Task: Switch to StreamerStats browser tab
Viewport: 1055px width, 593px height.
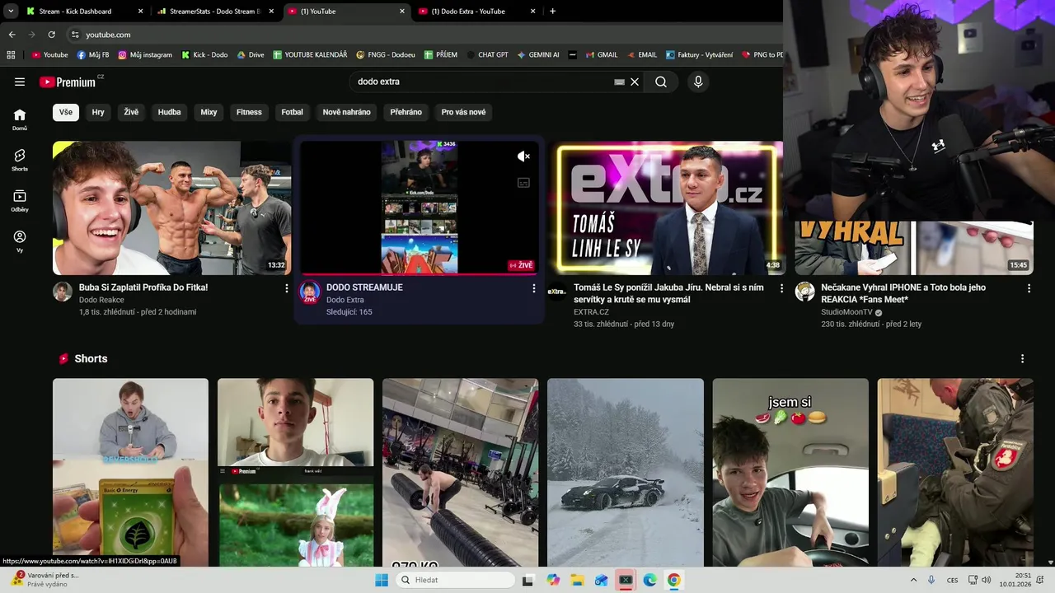Action: tap(214, 12)
